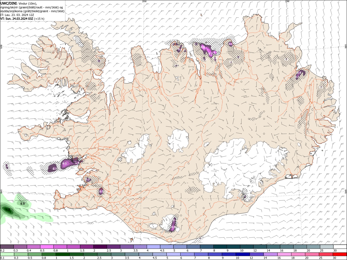Select the upper scale swatch beginning at 8
The image size is (347, 260).
click(x=220, y=247)
